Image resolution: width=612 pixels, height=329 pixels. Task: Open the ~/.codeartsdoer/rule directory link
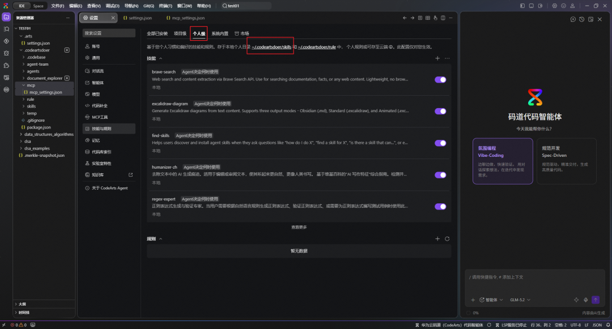[x=317, y=47]
